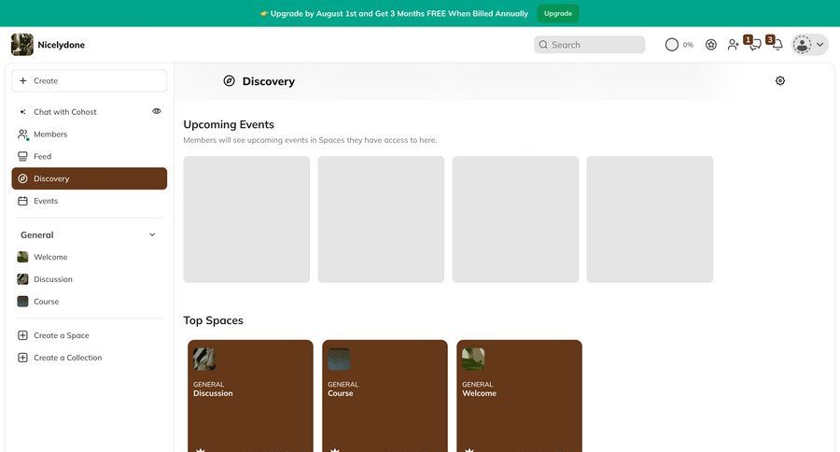Focus the Search field
This screenshot has height=452, width=840.
coord(589,45)
